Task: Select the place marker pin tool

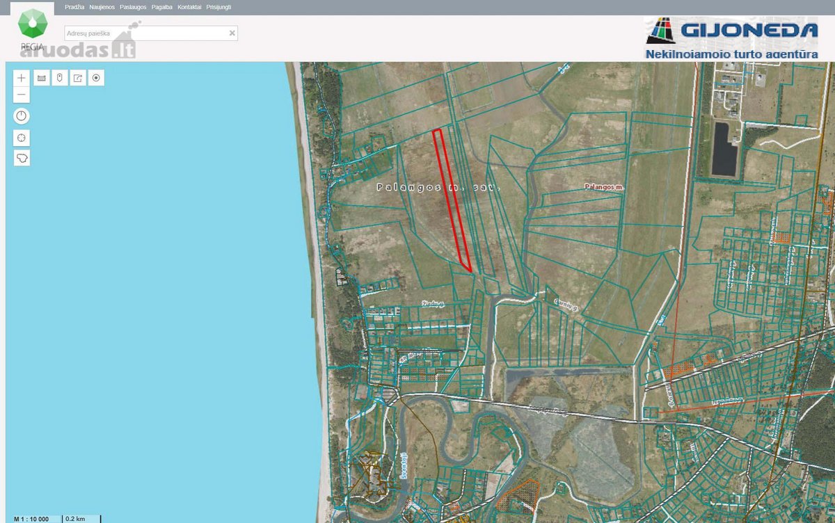Action: tap(60, 78)
